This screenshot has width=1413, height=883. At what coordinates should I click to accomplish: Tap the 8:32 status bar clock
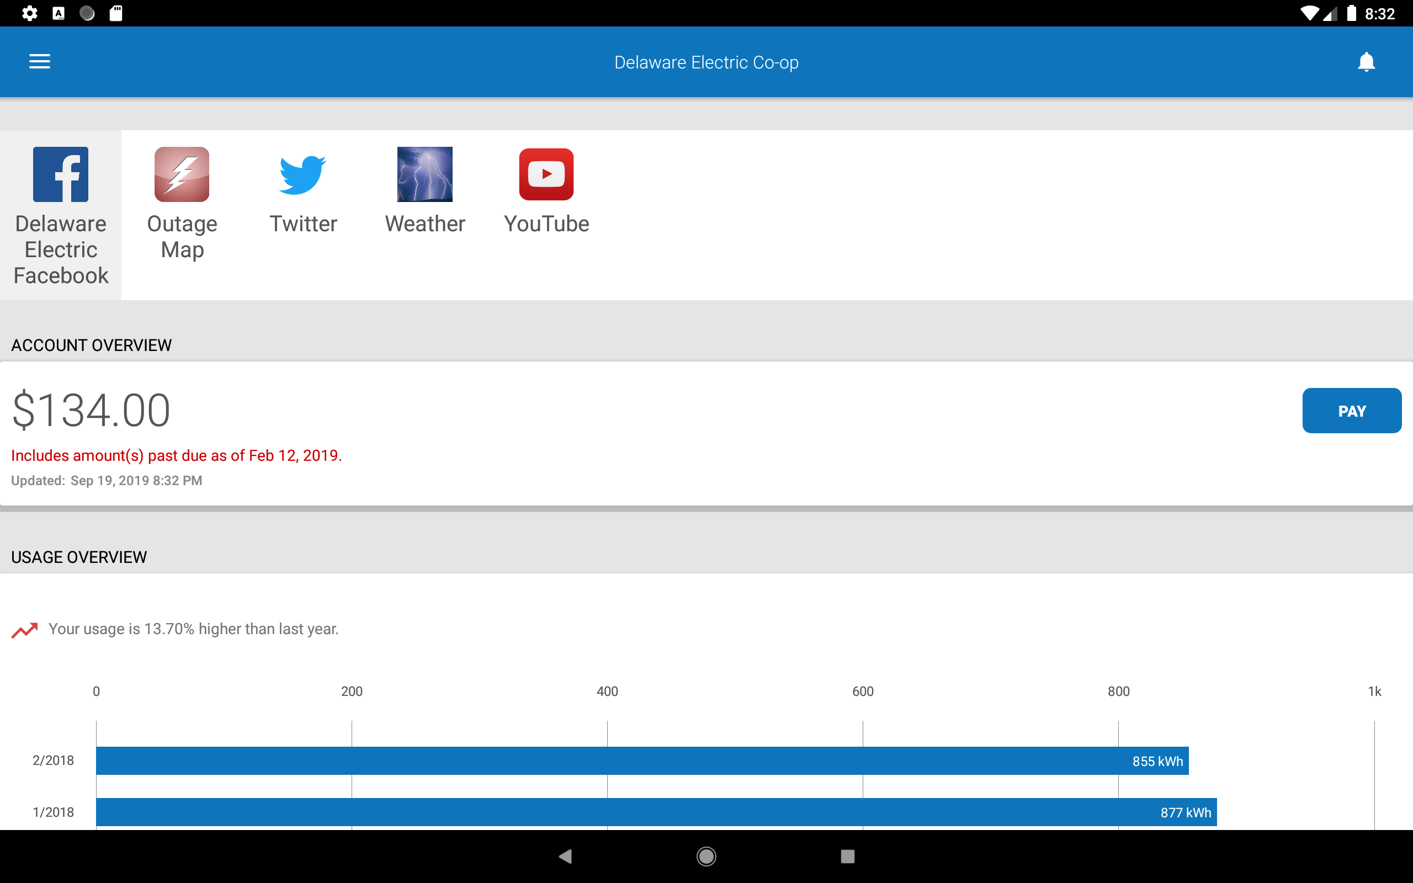coord(1380,13)
